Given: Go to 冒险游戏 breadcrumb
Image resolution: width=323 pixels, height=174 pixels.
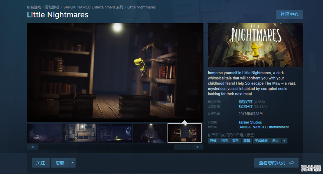Looking at the screenshot, I should (52, 7).
